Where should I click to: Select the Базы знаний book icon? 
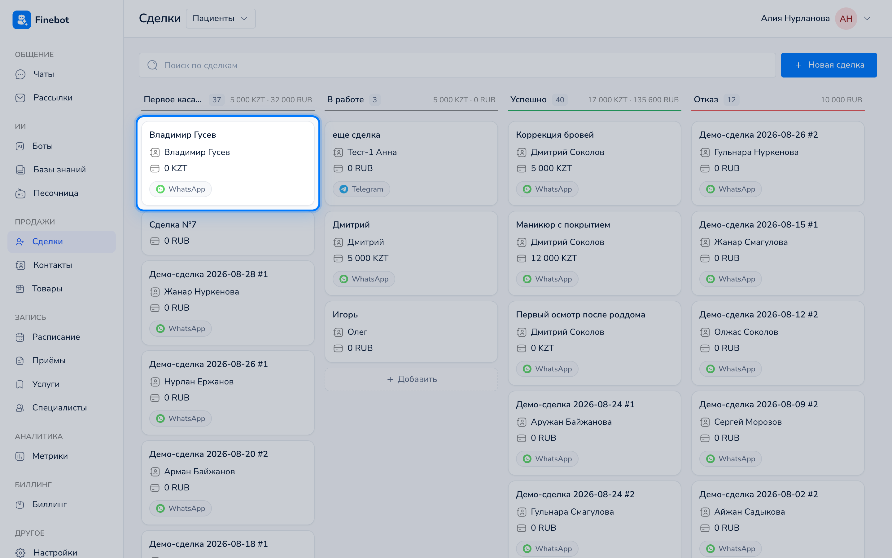20,170
